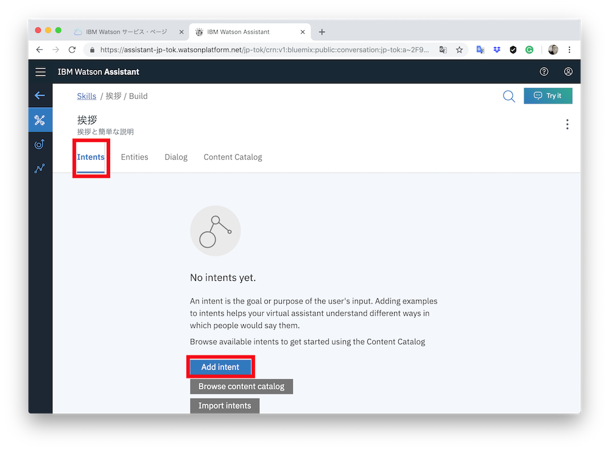Open the shield security extension icon
This screenshot has height=451, width=609.
pyautogui.click(x=513, y=50)
